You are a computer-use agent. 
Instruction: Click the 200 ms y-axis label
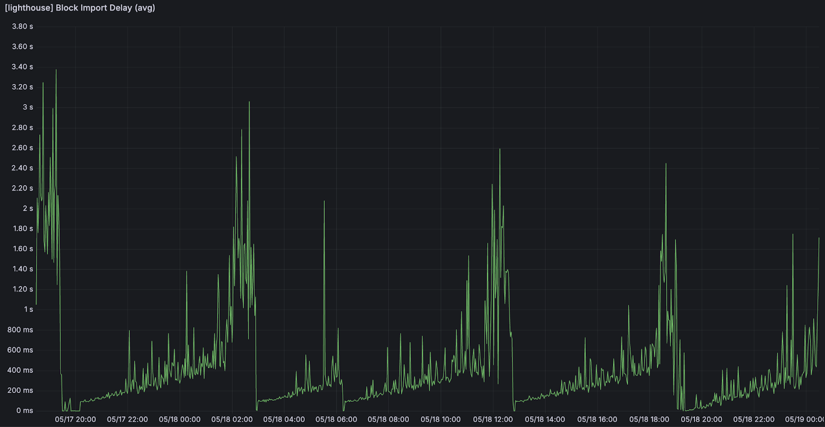(20, 390)
